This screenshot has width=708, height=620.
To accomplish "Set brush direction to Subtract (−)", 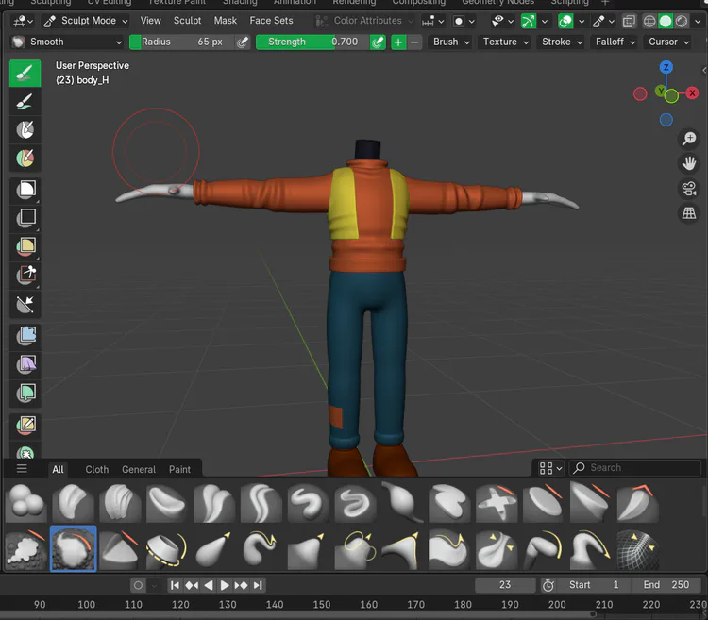I will [414, 42].
